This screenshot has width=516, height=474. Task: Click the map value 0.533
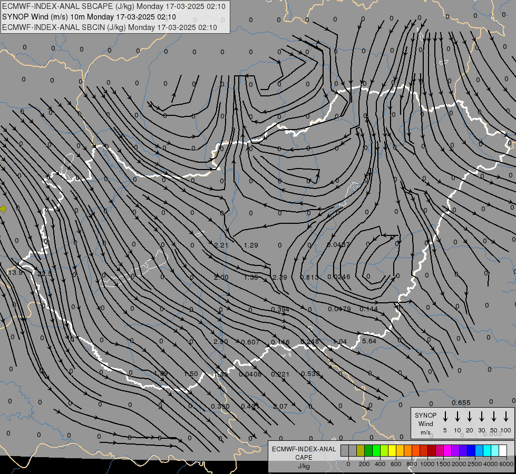[x=310, y=374]
